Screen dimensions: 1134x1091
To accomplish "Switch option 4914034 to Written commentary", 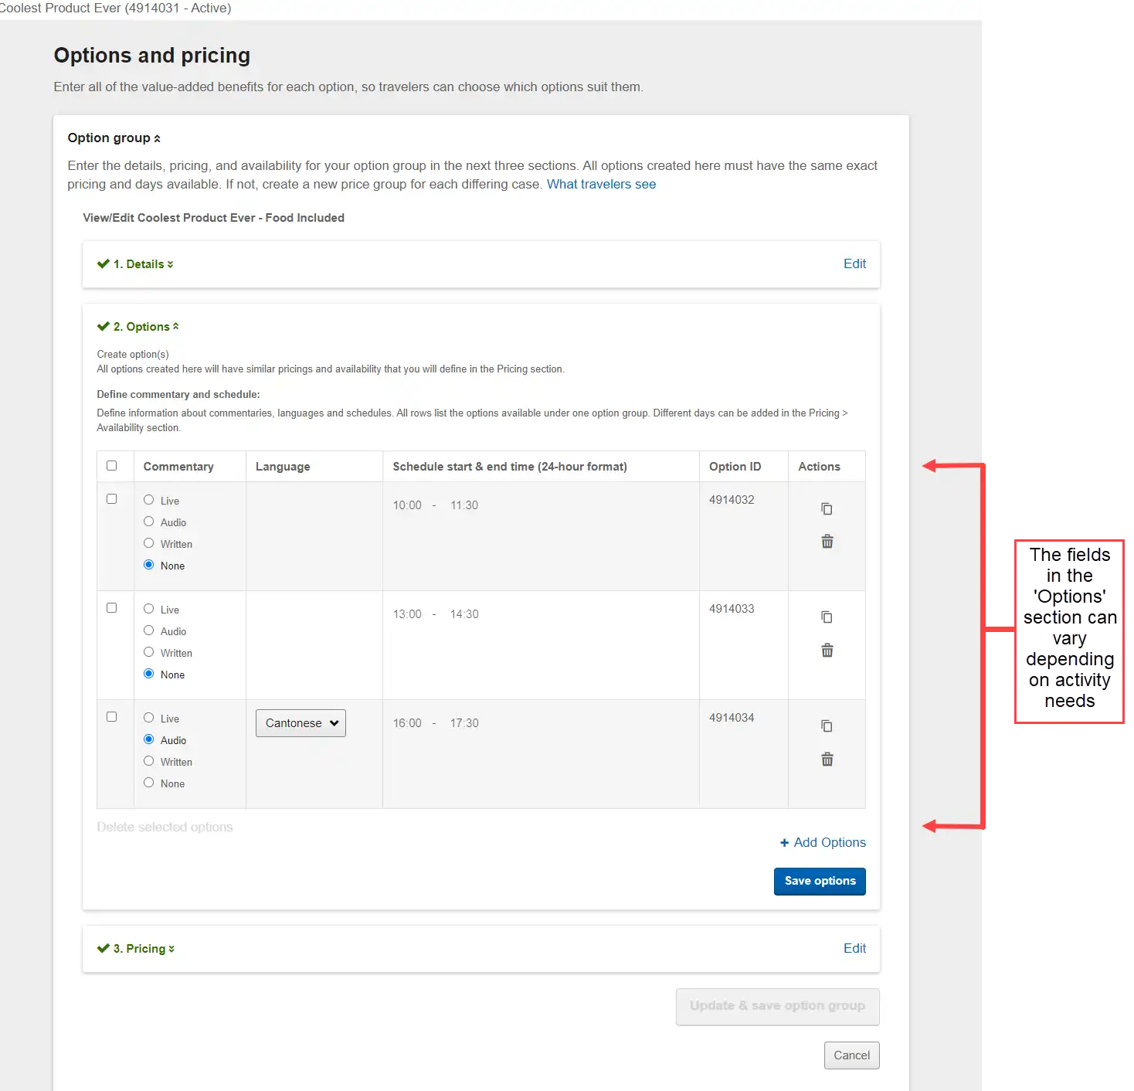I will click(148, 761).
